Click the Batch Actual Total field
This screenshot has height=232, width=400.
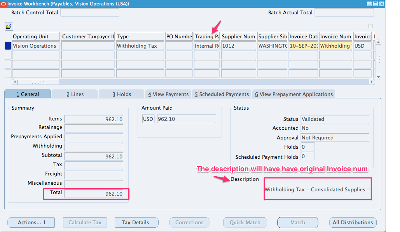coord(344,12)
